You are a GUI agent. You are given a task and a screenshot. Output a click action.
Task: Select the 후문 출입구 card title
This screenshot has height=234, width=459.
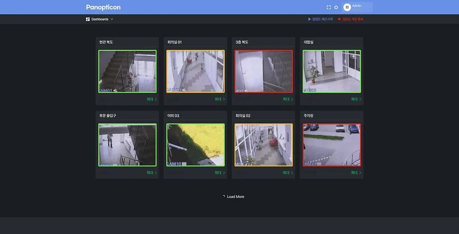point(107,115)
